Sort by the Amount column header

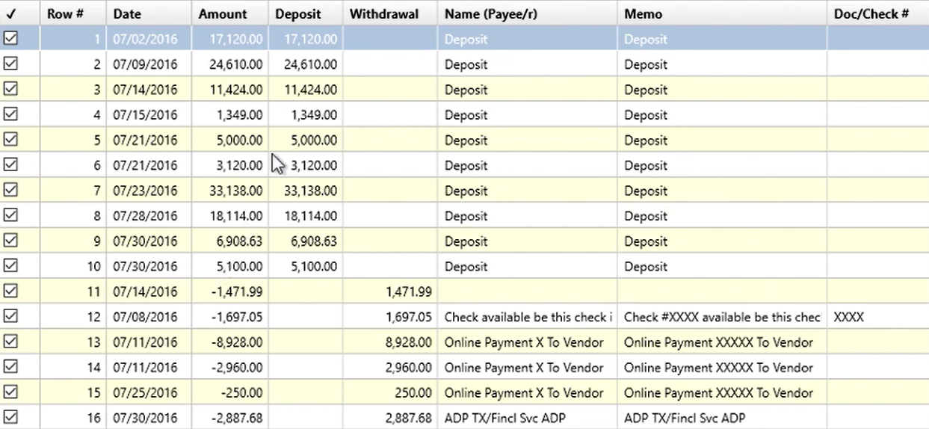pyautogui.click(x=229, y=13)
